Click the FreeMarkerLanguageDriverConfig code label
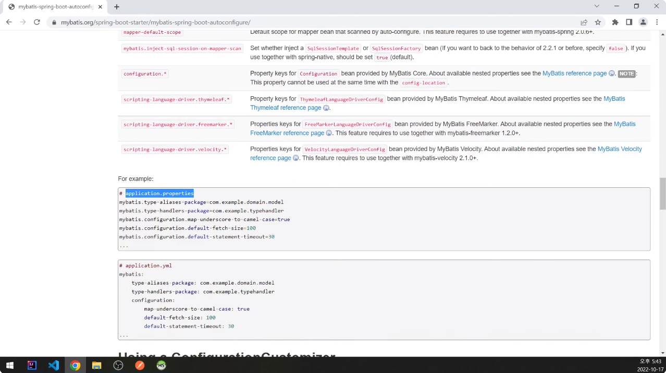 coord(348,124)
